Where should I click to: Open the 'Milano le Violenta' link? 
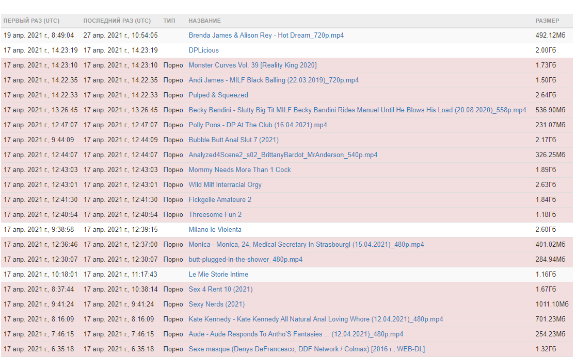pos(215,229)
